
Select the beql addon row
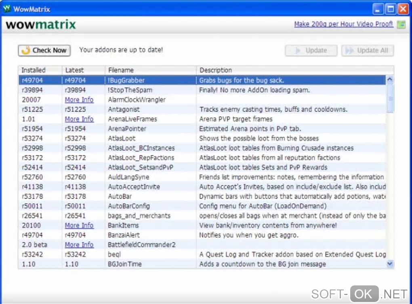[x=202, y=254]
